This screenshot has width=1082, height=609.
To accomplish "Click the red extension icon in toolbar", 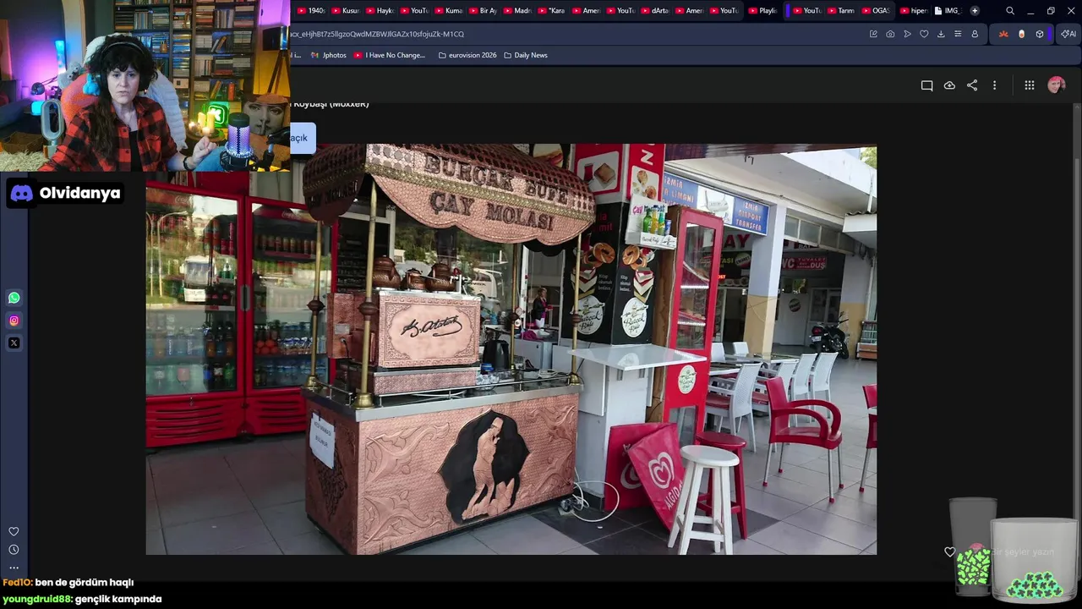I will (1003, 34).
